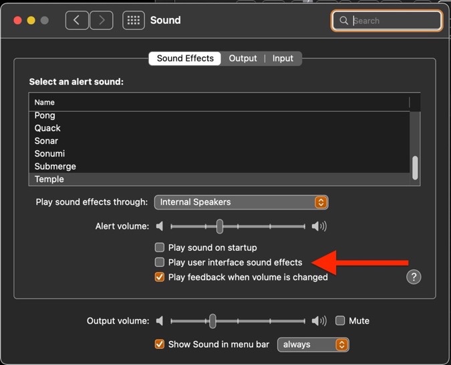
Task: Switch to the Input tab
Action: click(x=283, y=59)
